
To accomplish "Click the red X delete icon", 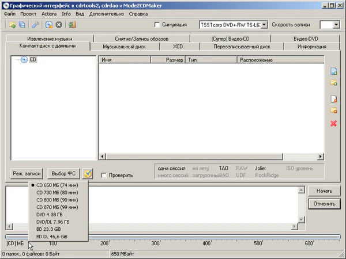I will [333, 123].
